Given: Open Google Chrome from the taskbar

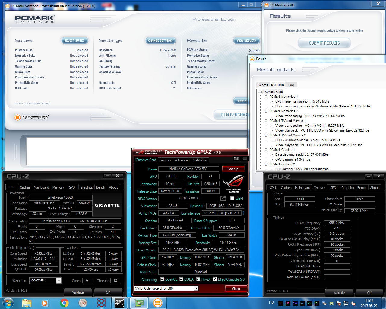Looking at the screenshot, I should [64, 303].
